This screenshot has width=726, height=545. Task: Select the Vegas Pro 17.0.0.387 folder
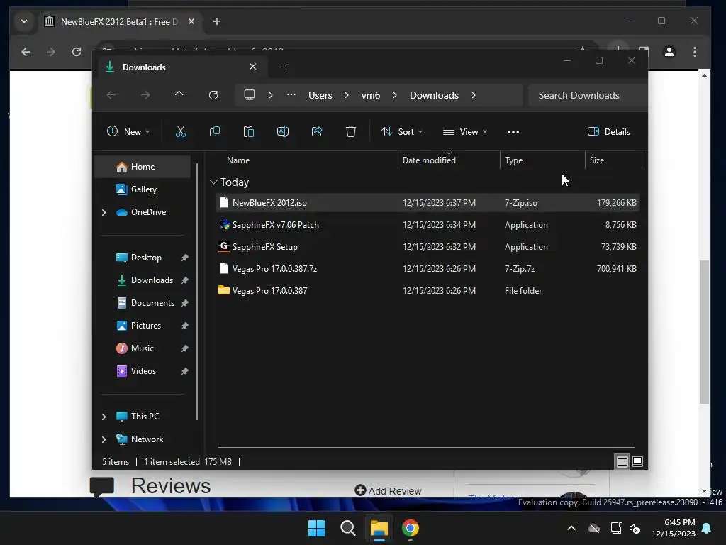pos(428,290)
